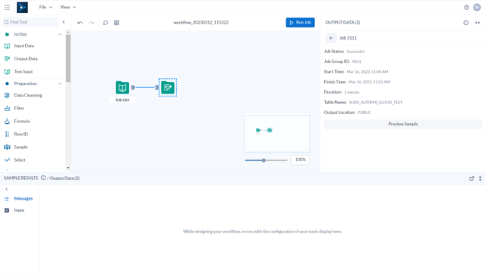Viewport: 486px width, 278px height.
Task: Open the View menu dropdown
Action: (68, 7)
